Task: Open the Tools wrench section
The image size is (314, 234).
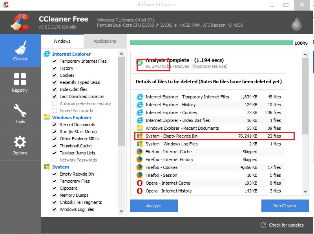Action: [20, 111]
